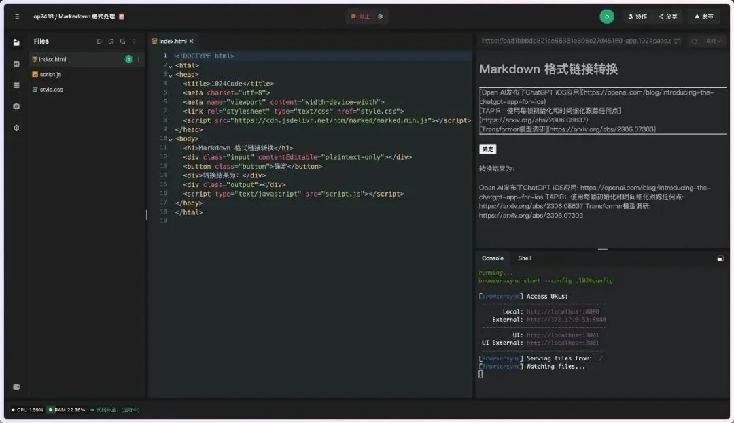Toggle the code completion status item
Screen dimensions: 734x423
click(x=115, y=410)
